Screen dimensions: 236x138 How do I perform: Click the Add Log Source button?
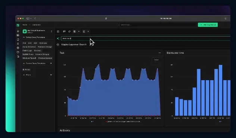(x=208, y=25)
